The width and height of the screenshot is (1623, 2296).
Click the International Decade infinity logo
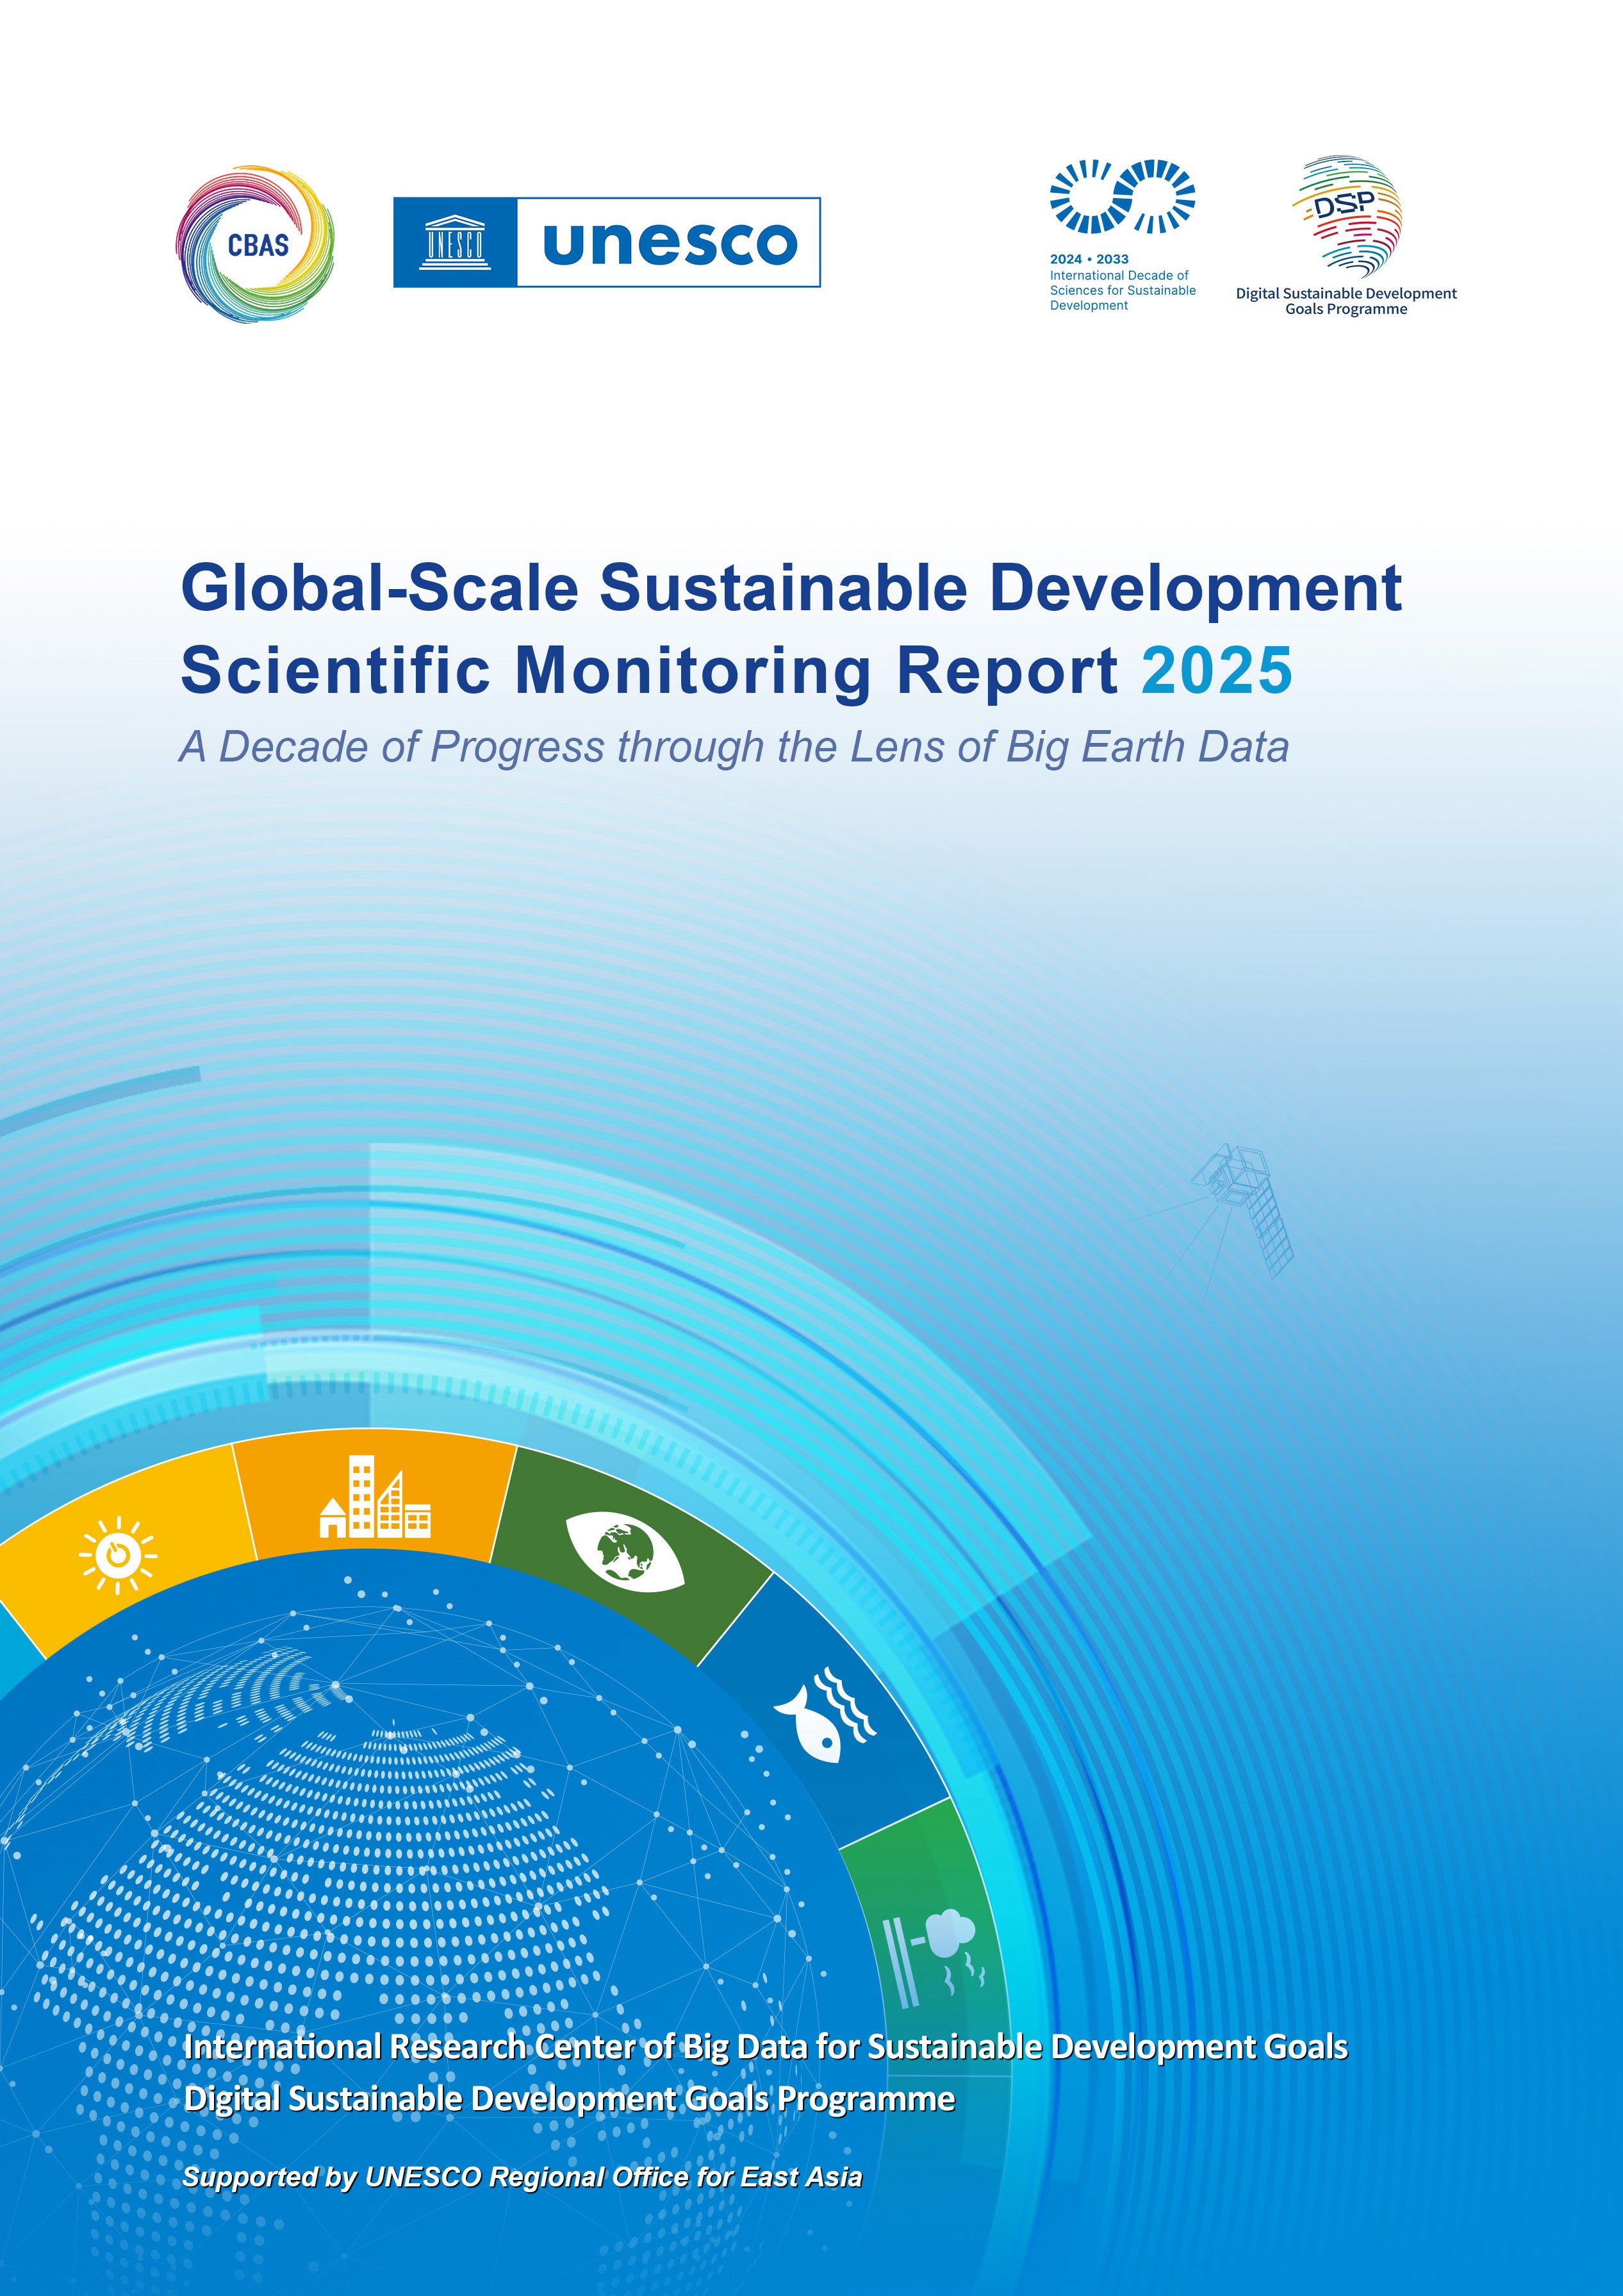tap(1121, 196)
